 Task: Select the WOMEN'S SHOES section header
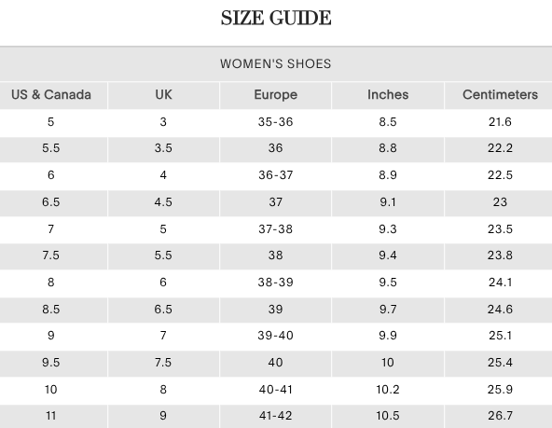tap(276, 63)
